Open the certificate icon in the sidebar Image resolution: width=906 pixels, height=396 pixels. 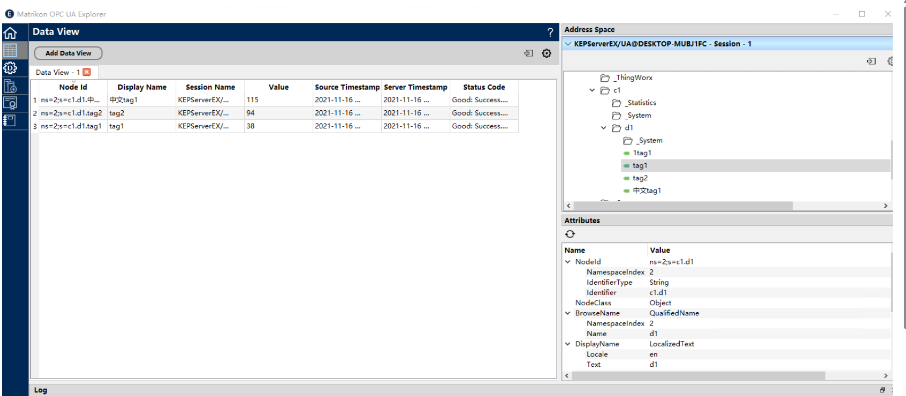[x=10, y=103]
